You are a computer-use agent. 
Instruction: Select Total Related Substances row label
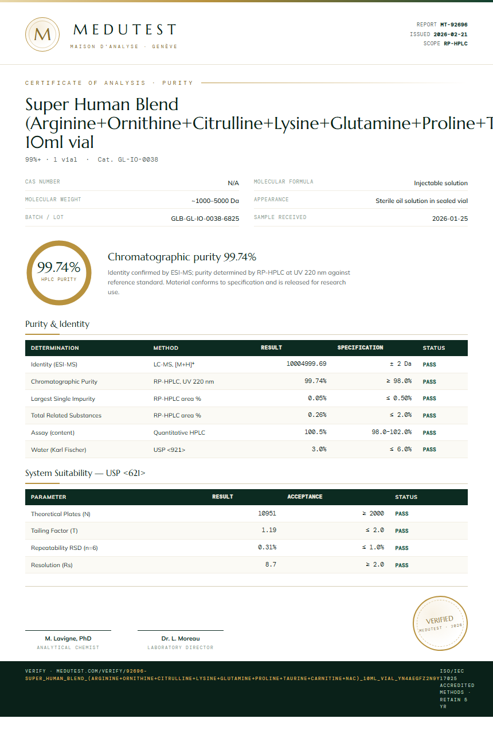[x=66, y=416]
